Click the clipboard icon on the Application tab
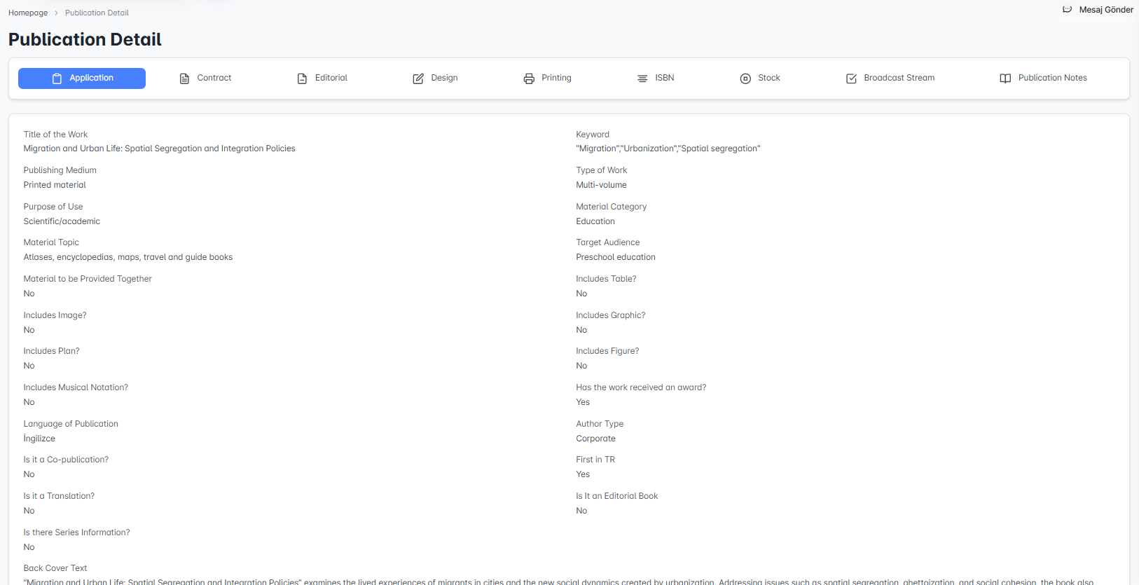The image size is (1139, 585). (x=57, y=78)
